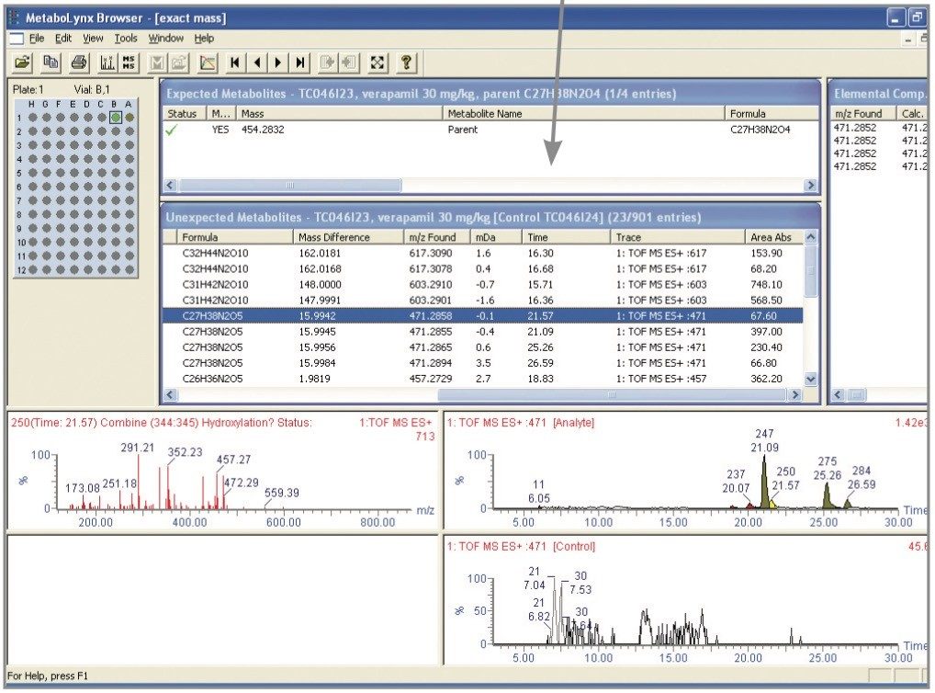Click Expected Metabolites scrollbar right arrow
This screenshot has width=935, height=693.
coord(810,185)
